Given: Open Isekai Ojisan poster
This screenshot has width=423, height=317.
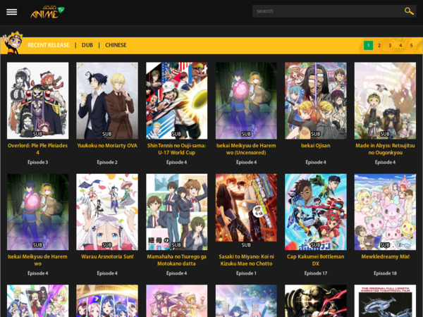Looking at the screenshot, I should click(316, 101).
